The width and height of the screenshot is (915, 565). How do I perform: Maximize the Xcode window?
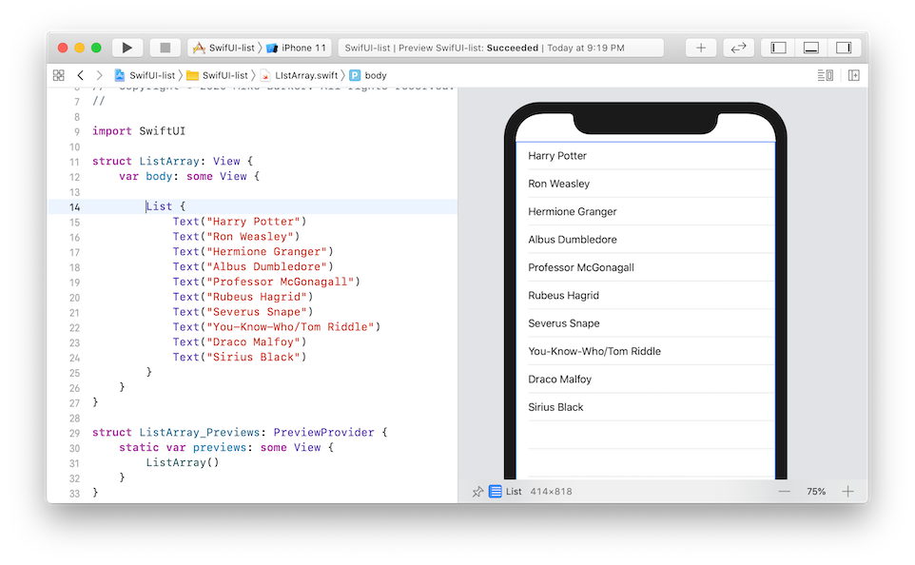point(96,48)
